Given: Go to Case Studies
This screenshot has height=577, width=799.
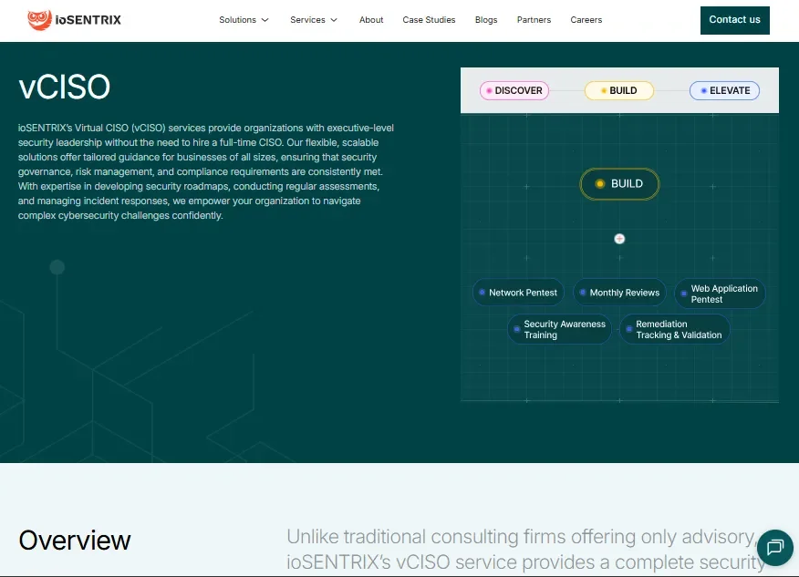Looking at the screenshot, I should [x=429, y=20].
